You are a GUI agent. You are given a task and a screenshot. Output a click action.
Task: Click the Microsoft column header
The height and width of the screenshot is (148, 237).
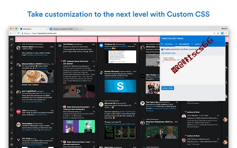pos(118,39)
